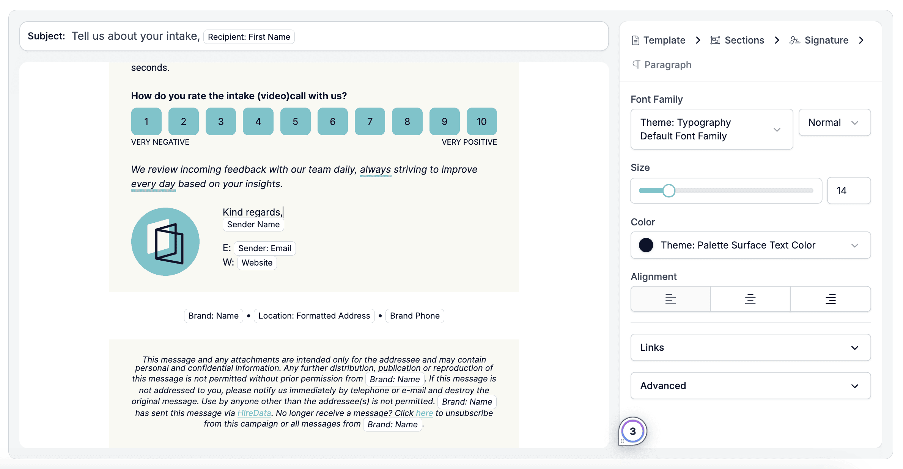
Task: Choose rating 6 button
Action: click(x=333, y=122)
